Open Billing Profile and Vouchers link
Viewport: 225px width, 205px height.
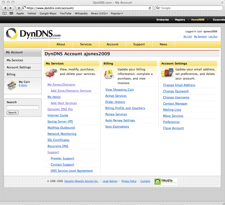coord(125,108)
